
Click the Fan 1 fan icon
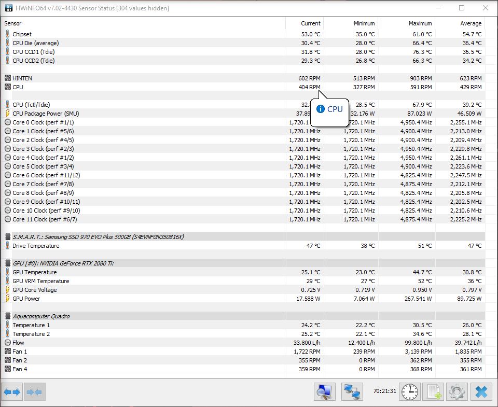pos(8,351)
